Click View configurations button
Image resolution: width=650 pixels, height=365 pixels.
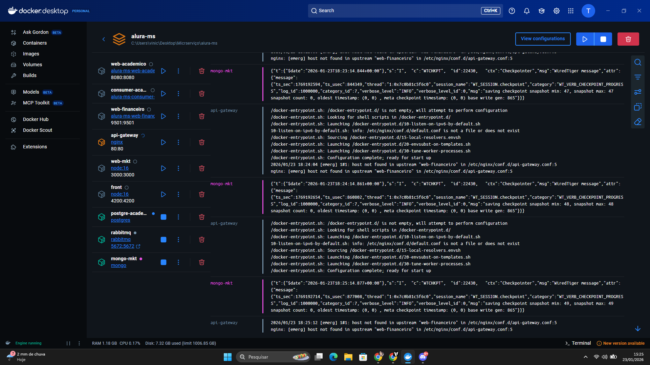click(x=542, y=39)
